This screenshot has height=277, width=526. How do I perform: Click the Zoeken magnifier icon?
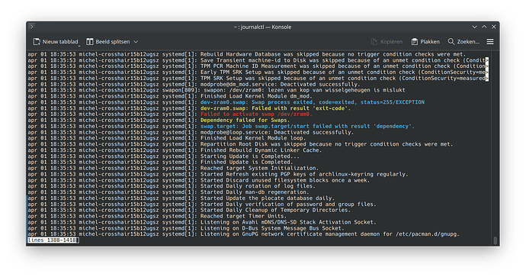click(x=451, y=42)
